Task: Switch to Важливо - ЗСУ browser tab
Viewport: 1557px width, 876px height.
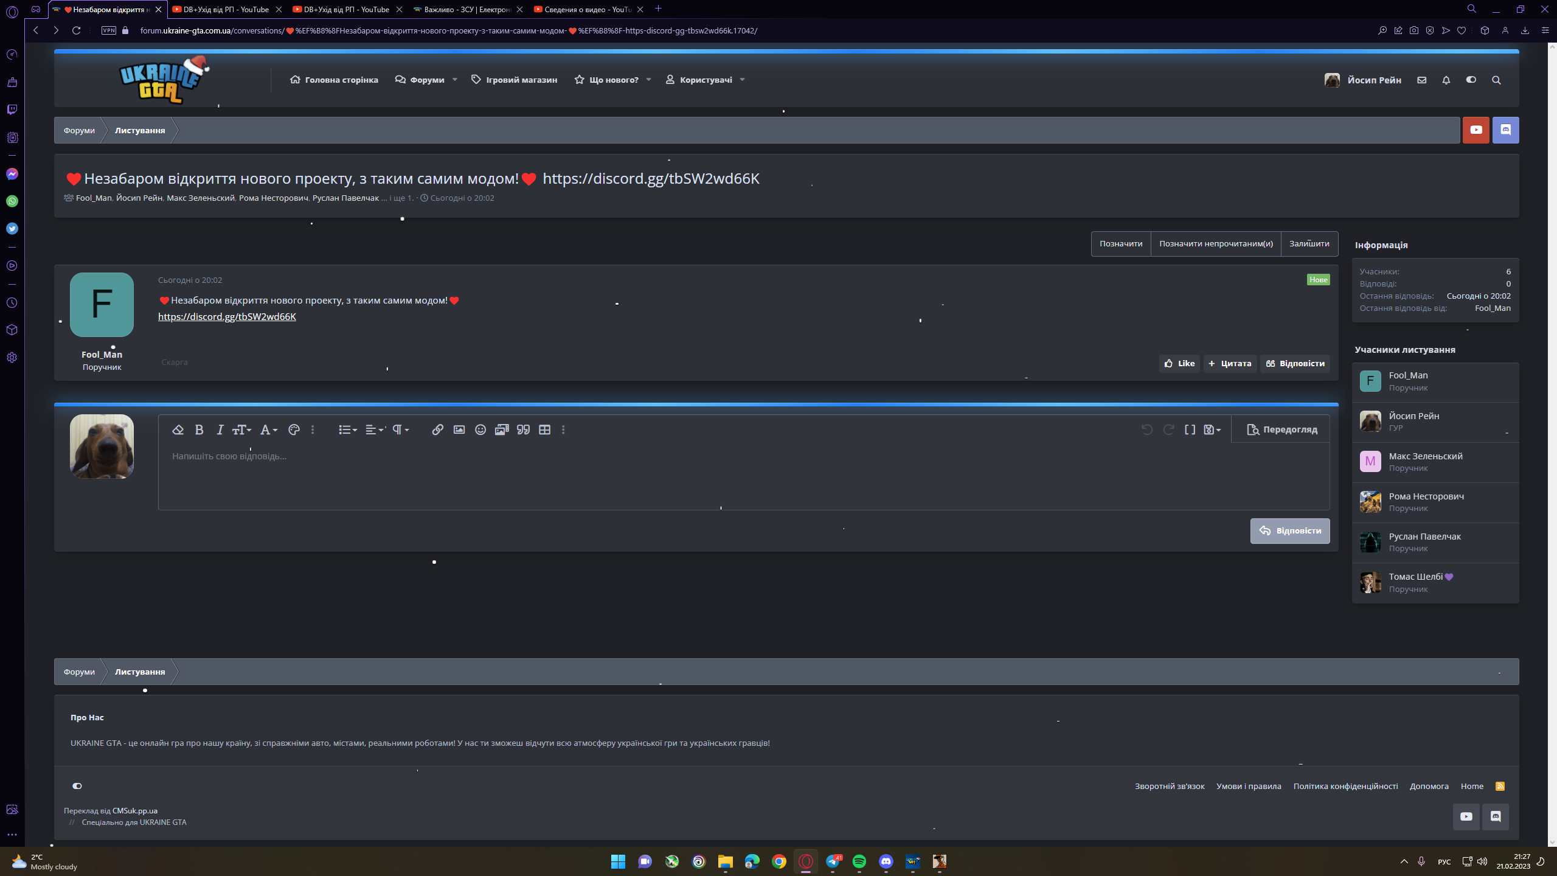Action: 467,9
